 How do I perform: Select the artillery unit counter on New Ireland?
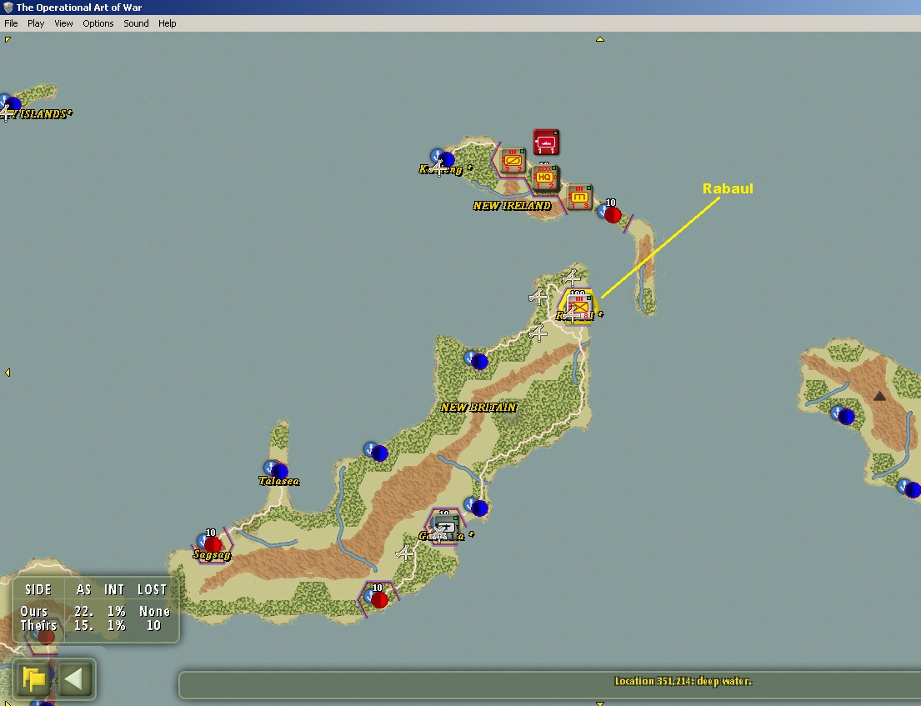click(x=579, y=198)
